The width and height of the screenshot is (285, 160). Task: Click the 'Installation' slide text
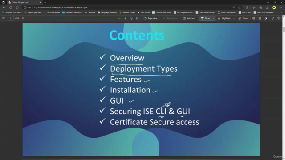(x=130, y=90)
